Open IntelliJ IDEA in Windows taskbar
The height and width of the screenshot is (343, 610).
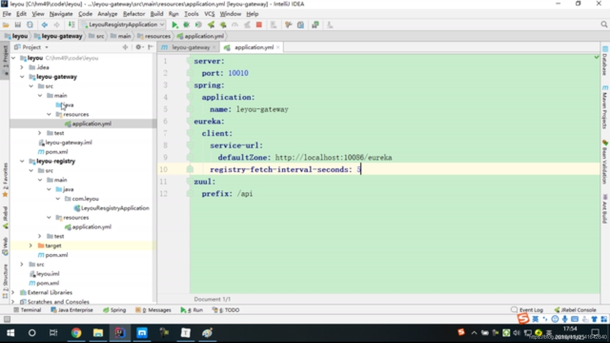click(119, 333)
